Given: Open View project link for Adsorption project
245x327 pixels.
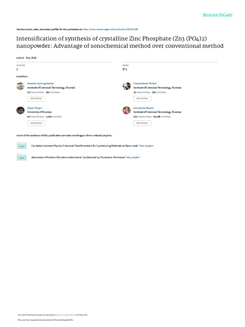Looking at the screenshot, I should 132,157.
